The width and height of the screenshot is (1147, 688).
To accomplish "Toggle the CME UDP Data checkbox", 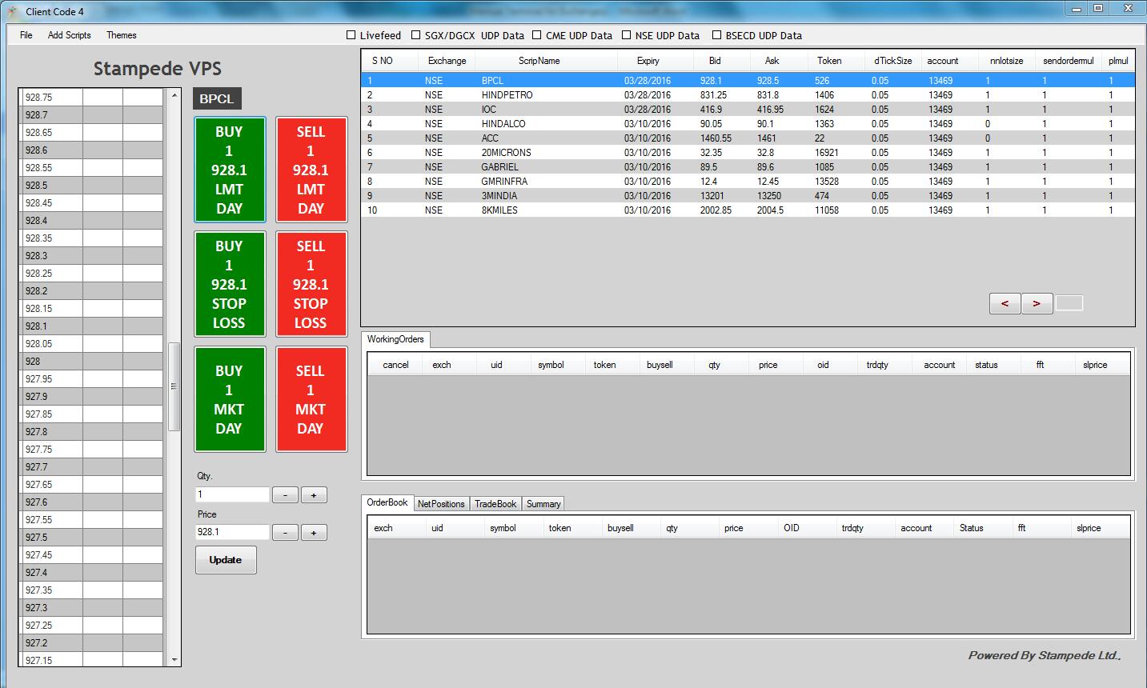I will 537,35.
